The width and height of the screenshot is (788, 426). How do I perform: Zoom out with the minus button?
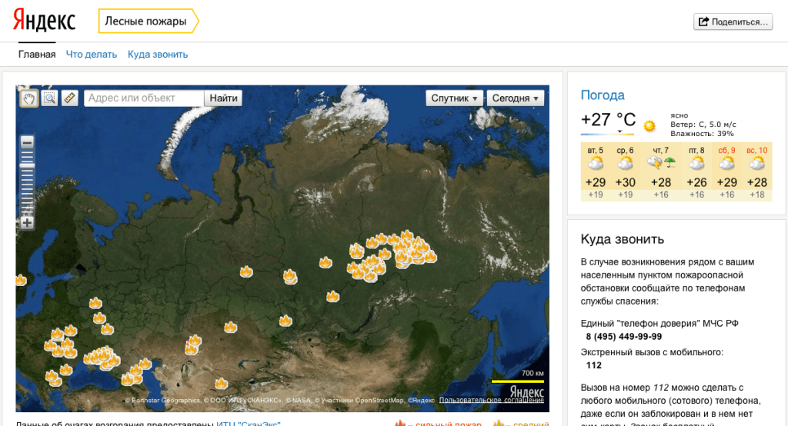(27, 142)
